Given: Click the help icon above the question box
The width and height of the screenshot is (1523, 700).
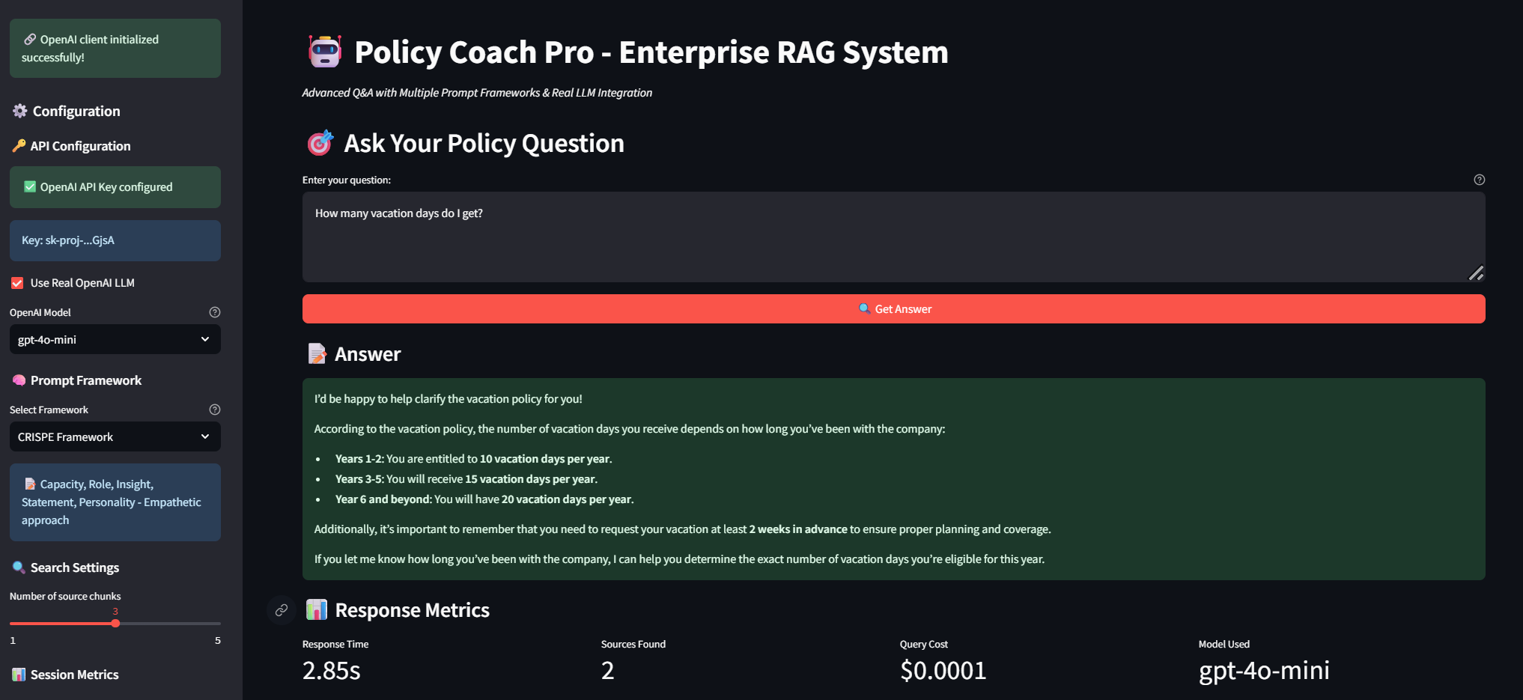Looking at the screenshot, I should pyautogui.click(x=1479, y=180).
